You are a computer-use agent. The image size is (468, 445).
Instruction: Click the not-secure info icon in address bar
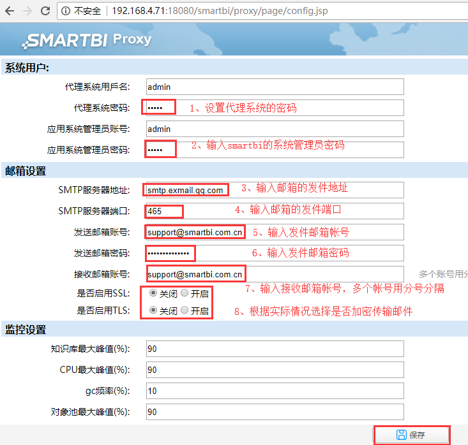pos(66,11)
